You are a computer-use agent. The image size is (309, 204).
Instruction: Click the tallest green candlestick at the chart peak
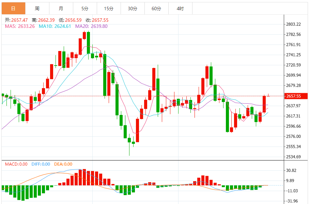point(89,43)
